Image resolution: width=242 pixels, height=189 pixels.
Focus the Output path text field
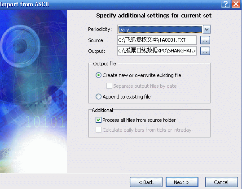(157, 51)
